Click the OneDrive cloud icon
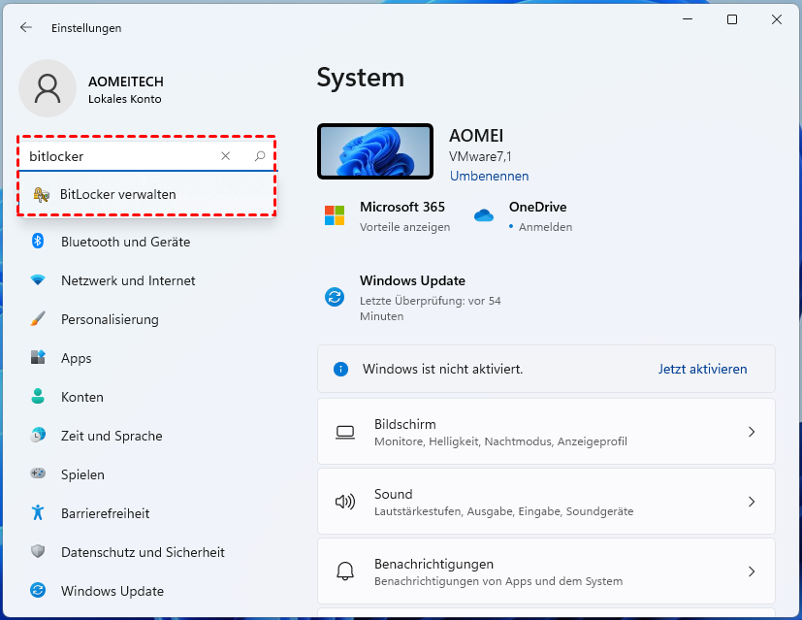This screenshot has height=620, width=802. tap(484, 215)
